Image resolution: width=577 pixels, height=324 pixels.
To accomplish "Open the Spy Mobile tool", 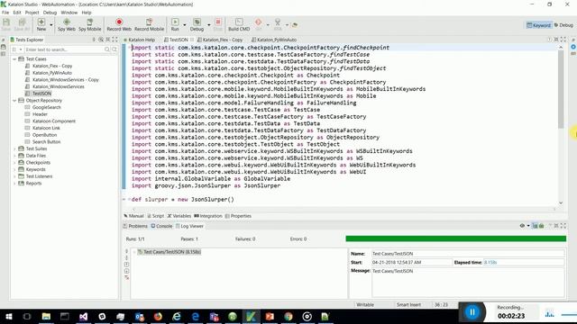I will click(89, 24).
